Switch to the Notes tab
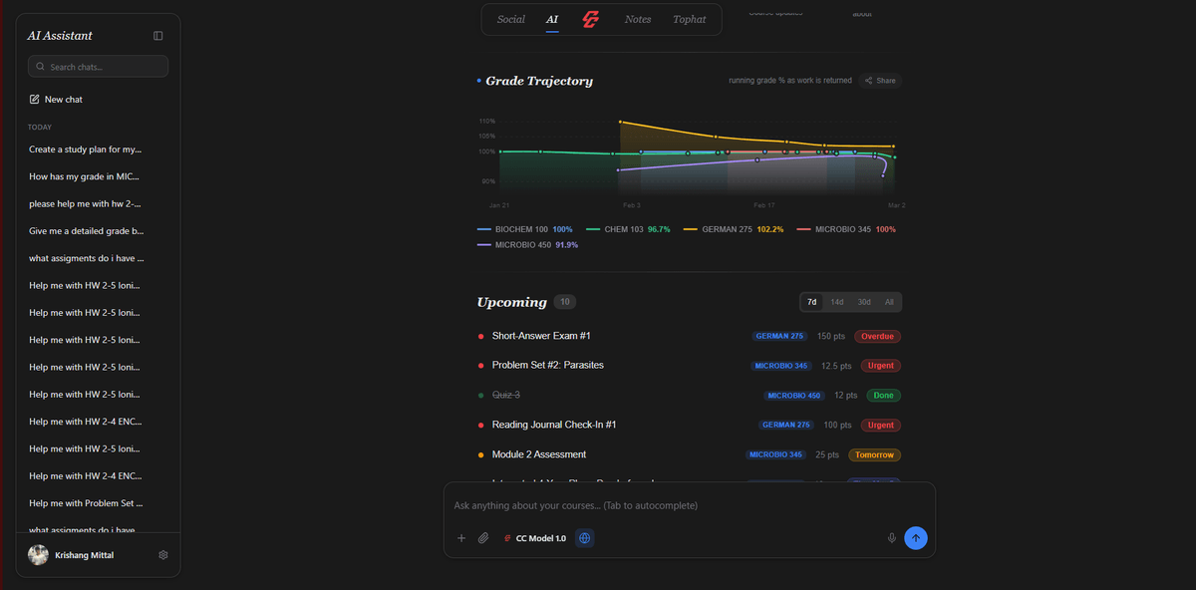 point(637,19)
